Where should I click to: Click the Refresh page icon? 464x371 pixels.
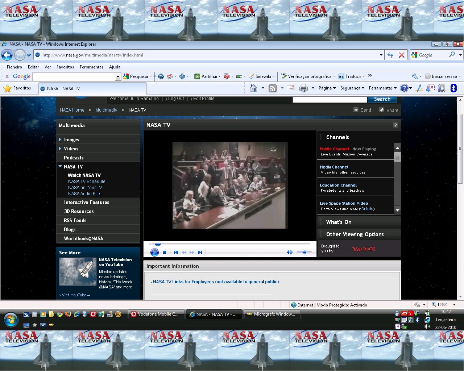click(390, 55)
